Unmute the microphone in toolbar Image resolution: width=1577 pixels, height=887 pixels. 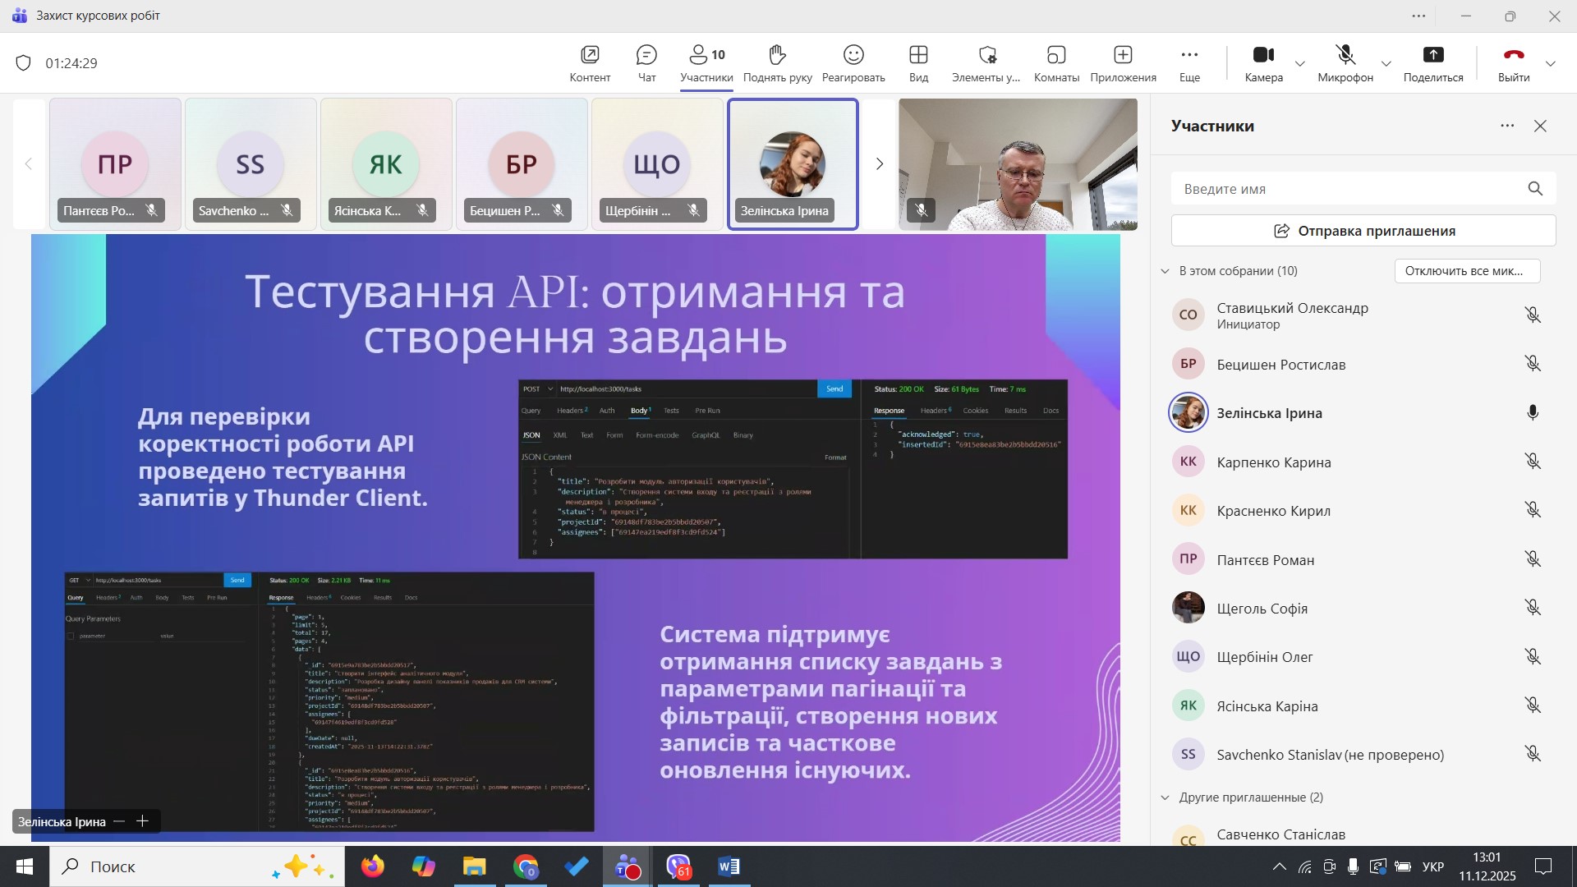(x=1345, y=55)
